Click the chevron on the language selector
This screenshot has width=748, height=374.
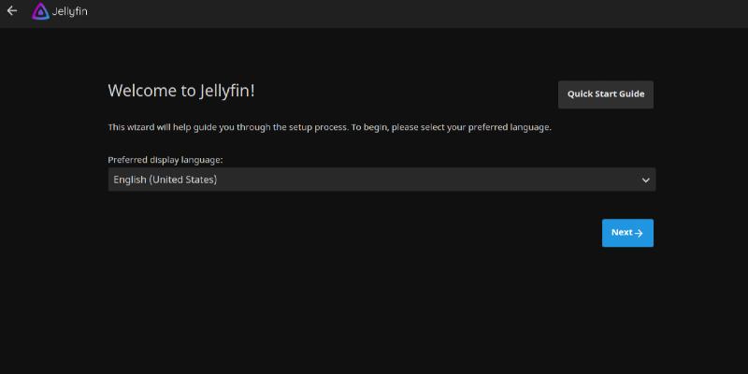pyautogui.click(x=645, y=180)
